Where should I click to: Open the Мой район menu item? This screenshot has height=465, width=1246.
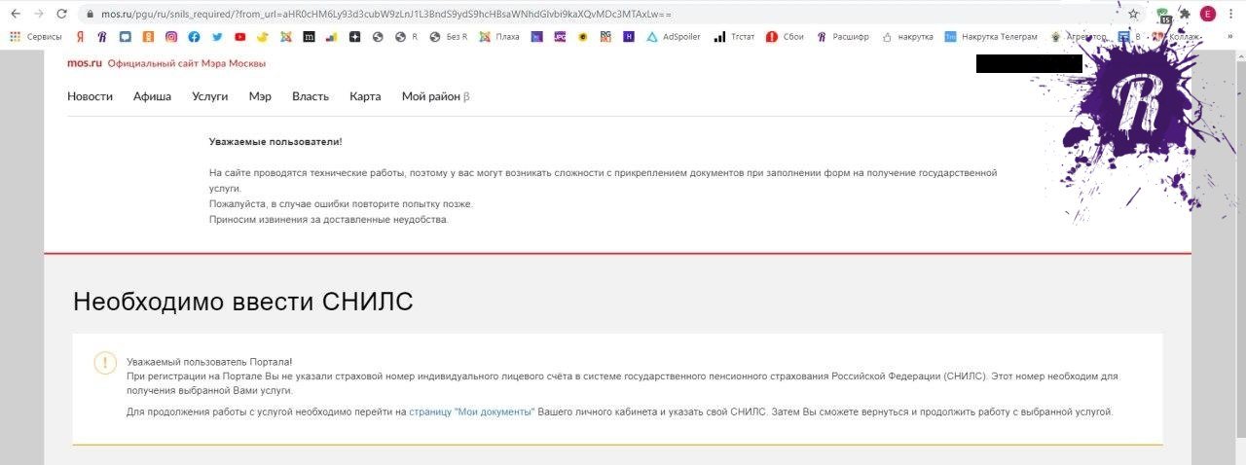point(435,96)
